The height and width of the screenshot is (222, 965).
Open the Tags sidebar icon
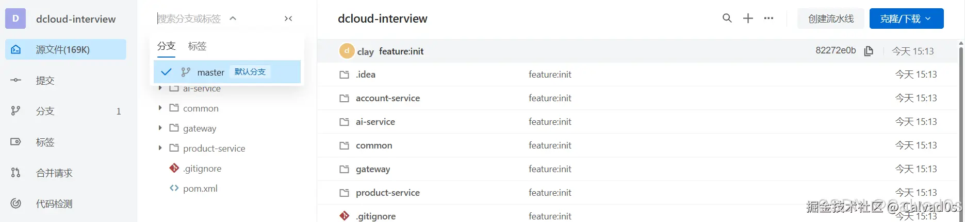[x=16, y=142]
